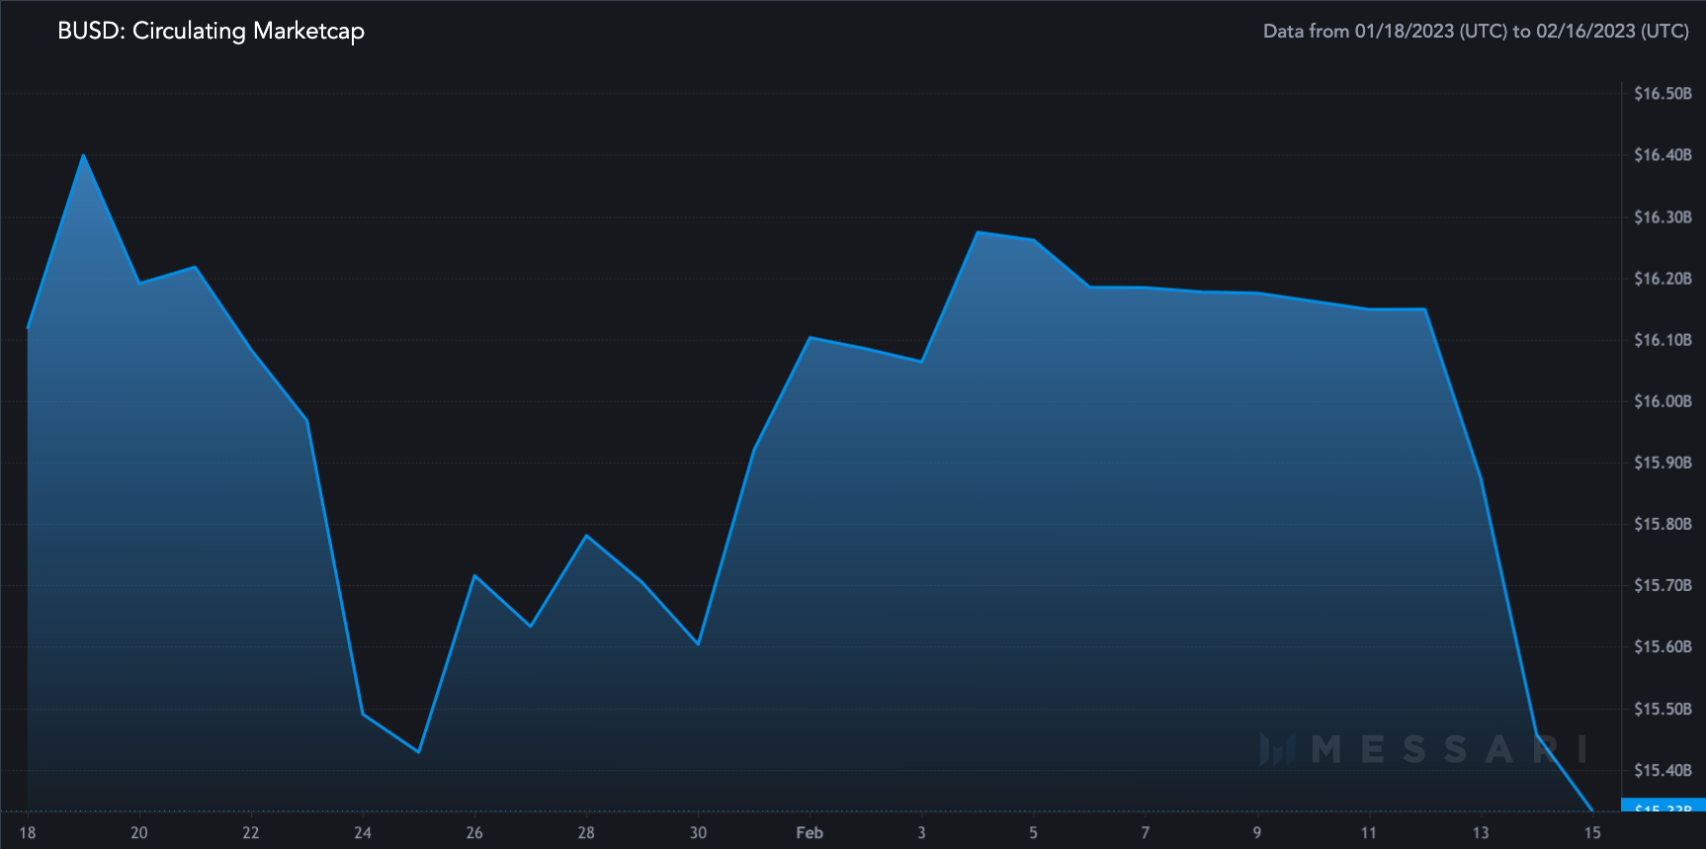The image size is (1706, 849).
Task: Click date 15 on the time axis
Action: [1592, 832]
